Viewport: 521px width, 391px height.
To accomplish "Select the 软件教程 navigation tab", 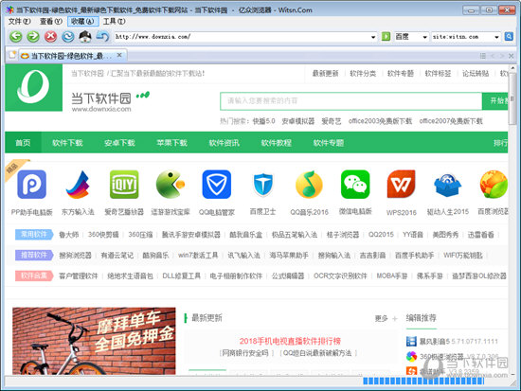I will (x=276, y=143).
